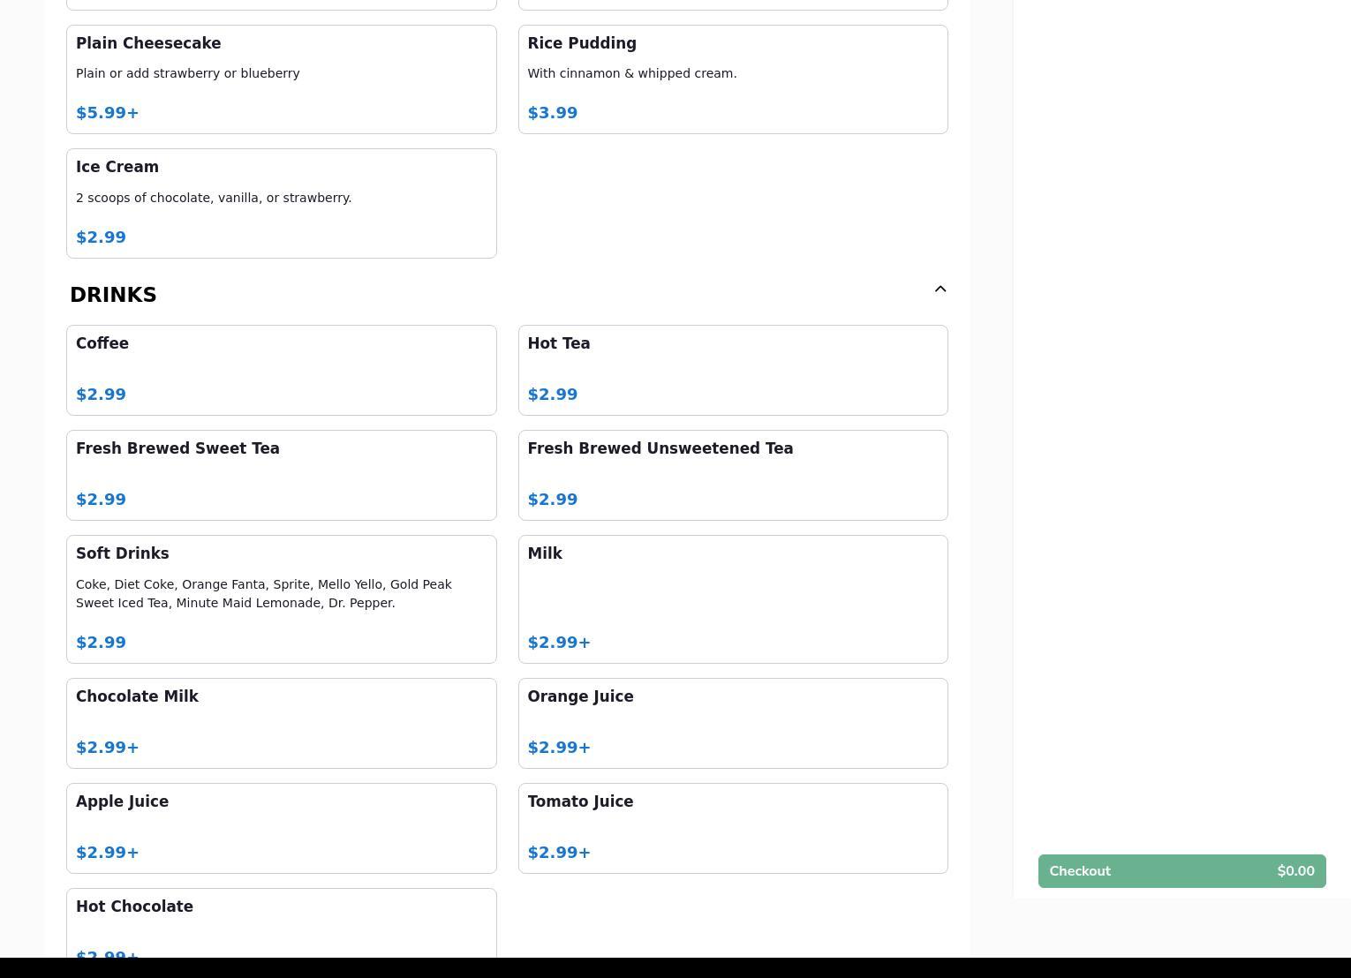This screenshot has width=1351, height=978.
Task: Select the Apple Juice card
Action: (x=281, y=828)
